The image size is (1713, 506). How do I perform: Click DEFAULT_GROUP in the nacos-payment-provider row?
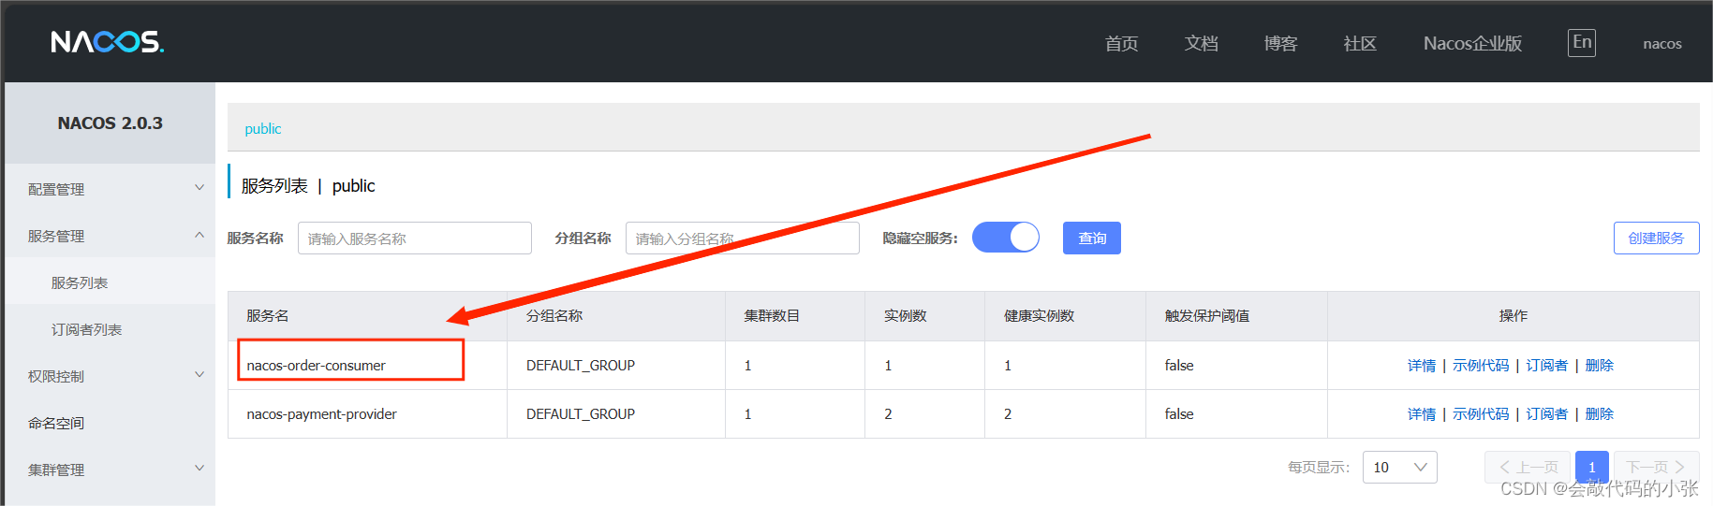tap(581, 413)
